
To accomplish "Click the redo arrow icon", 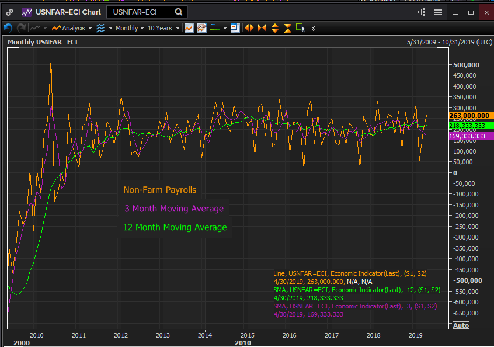I will tap(21, 28).
